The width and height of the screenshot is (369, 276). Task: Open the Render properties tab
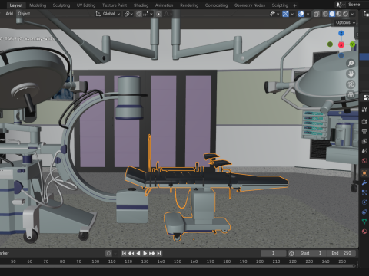coord(364,121)
